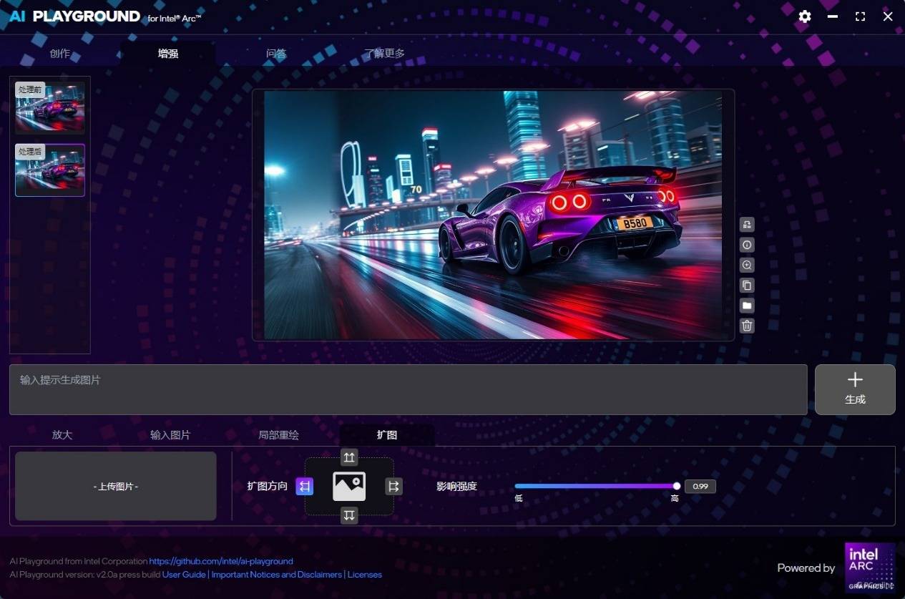The width and height of the screenshot is (905, 599).
Task: Open settings via the gear icon
Action: click(x=805, y=16)
